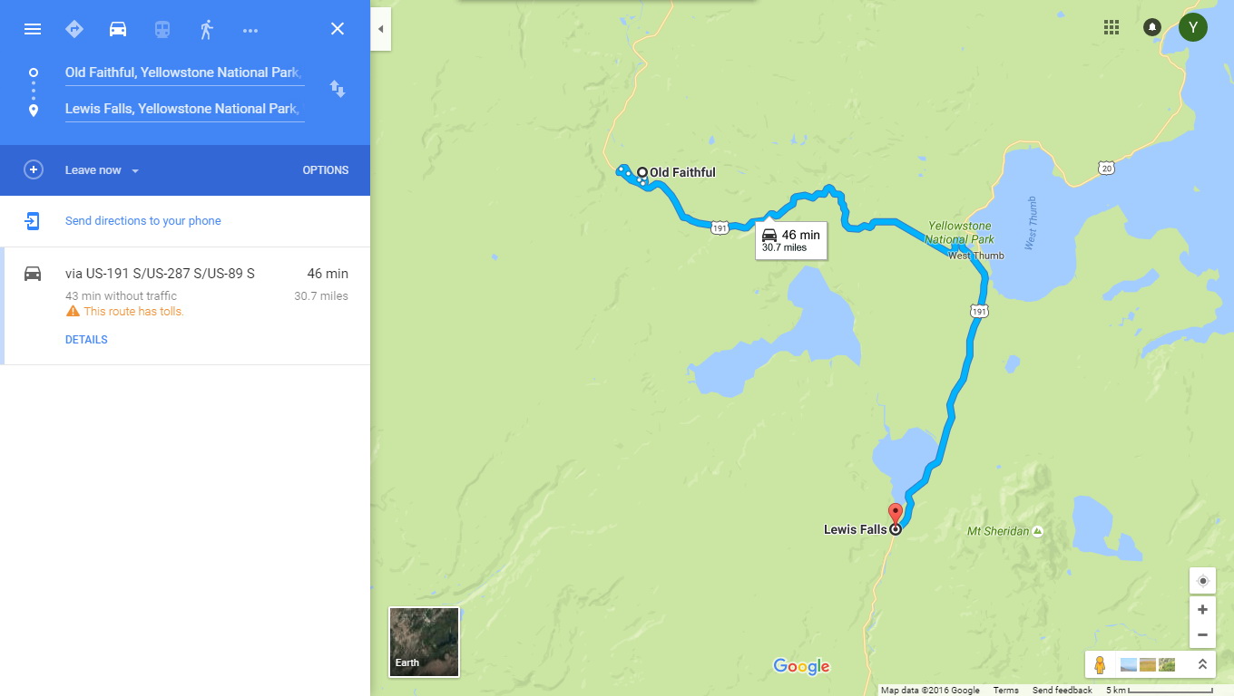
Task: Choose best travel mode diamond icon
Action: 74,29
